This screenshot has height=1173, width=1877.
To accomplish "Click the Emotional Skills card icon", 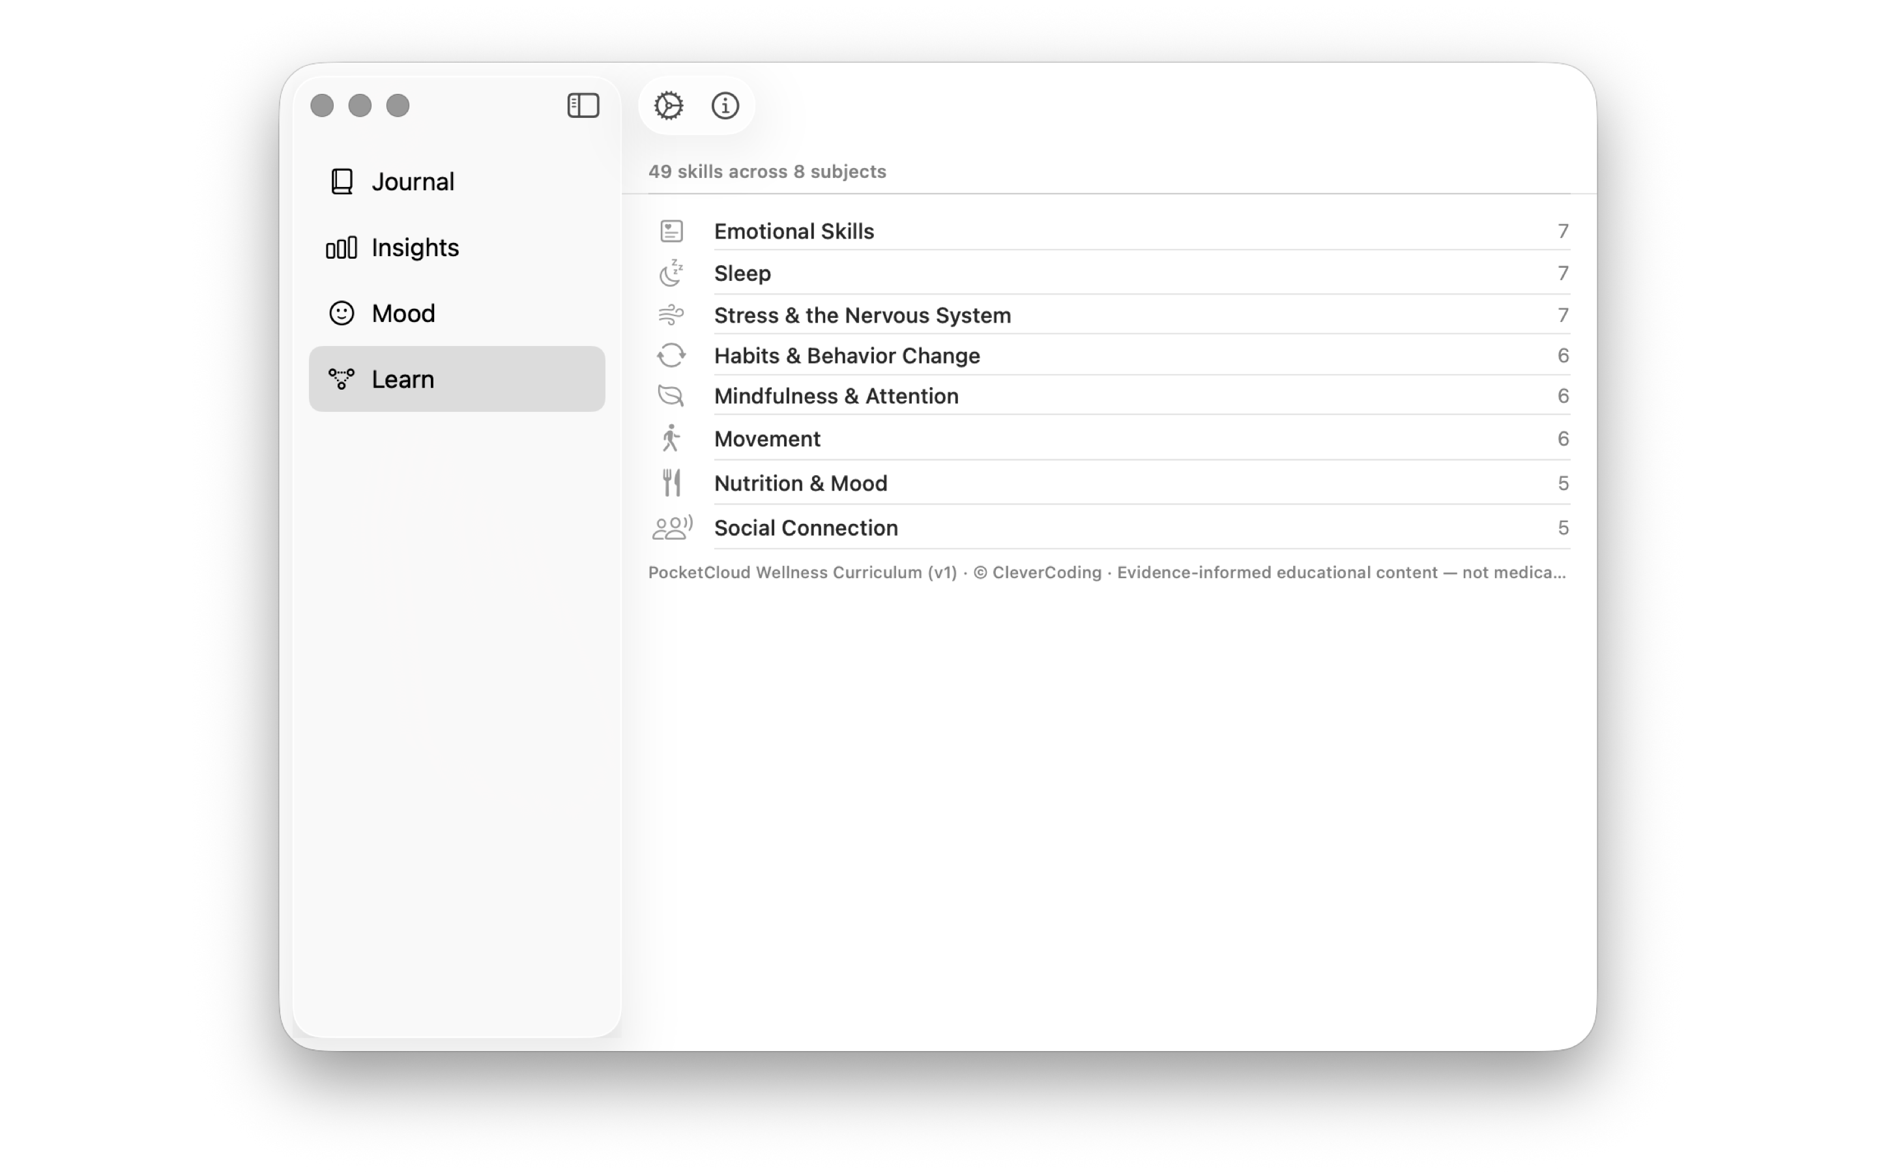I will click(x=672, y=231).
